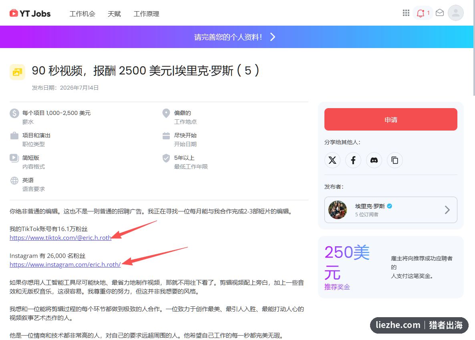Click the dollar salary icon

point(14,113)
